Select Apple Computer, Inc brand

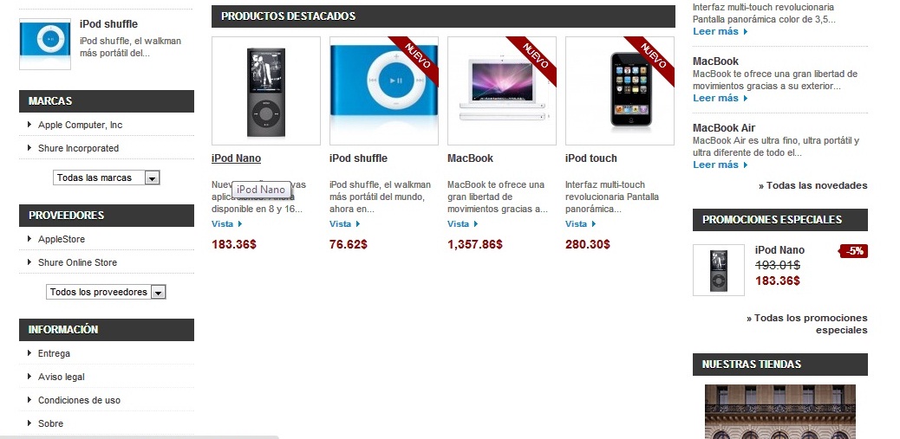(81, 125)
